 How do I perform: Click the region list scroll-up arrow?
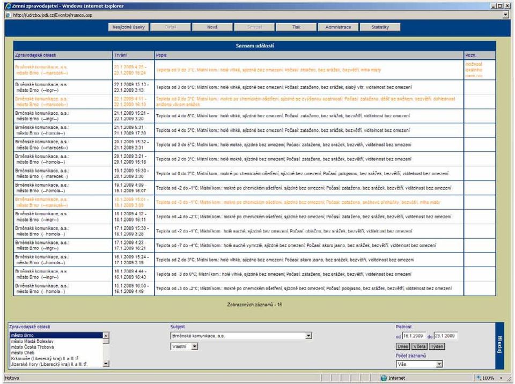[x=106, y=336]
